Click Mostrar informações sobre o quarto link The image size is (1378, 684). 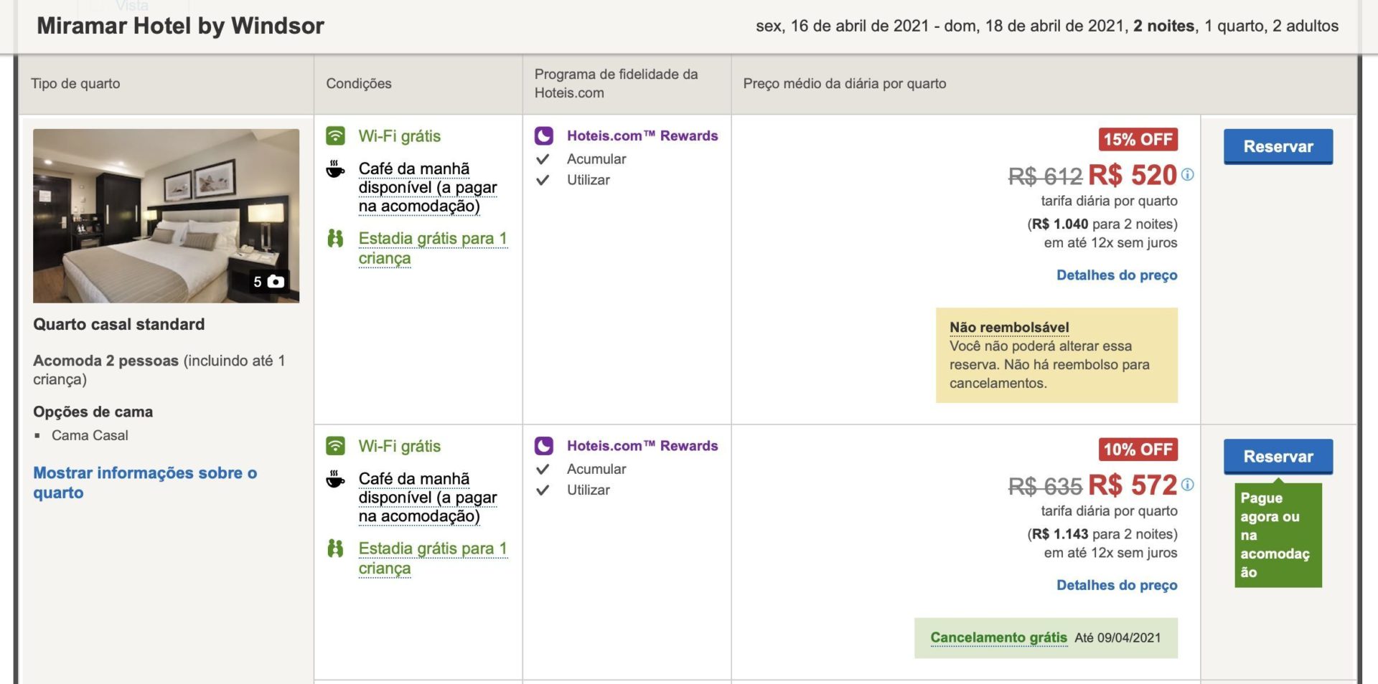pyautogui.click(x=145, y=483)
